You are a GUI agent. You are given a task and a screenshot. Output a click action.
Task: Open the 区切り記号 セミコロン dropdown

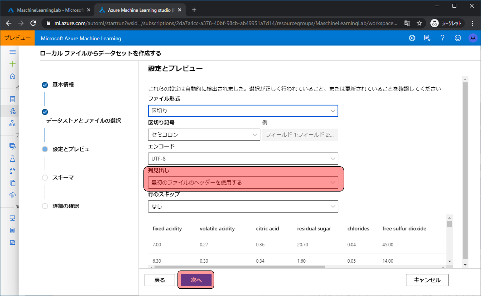(204, 135)
